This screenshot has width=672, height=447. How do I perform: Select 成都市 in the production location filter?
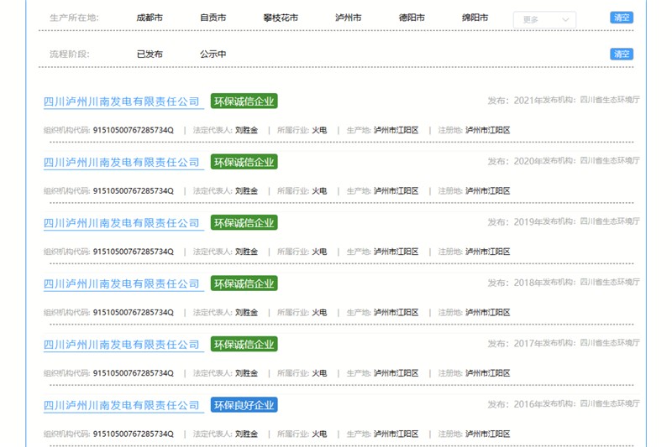click(x=150, y=18)
